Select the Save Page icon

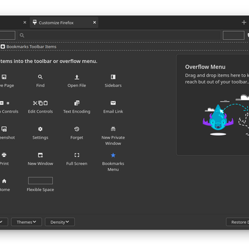click(4, 77)
